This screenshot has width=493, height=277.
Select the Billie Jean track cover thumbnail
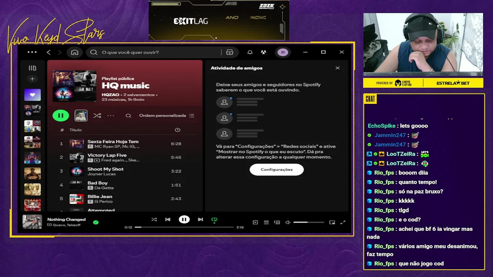[x=77, y=199]
